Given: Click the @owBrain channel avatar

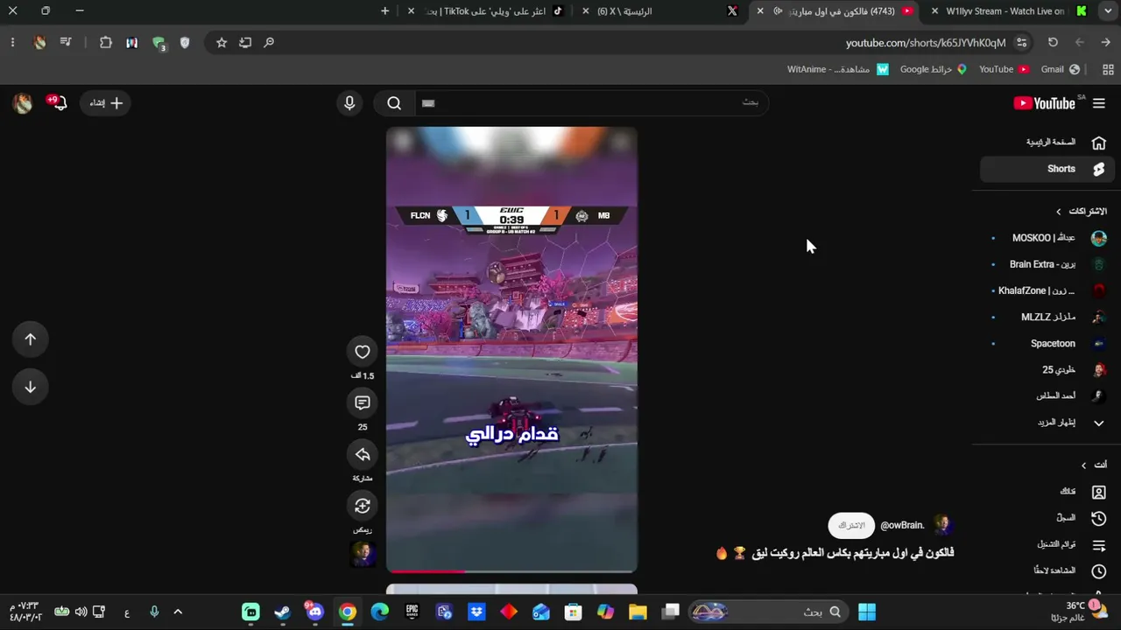Looking at the screenshot, I should (942, 525).
